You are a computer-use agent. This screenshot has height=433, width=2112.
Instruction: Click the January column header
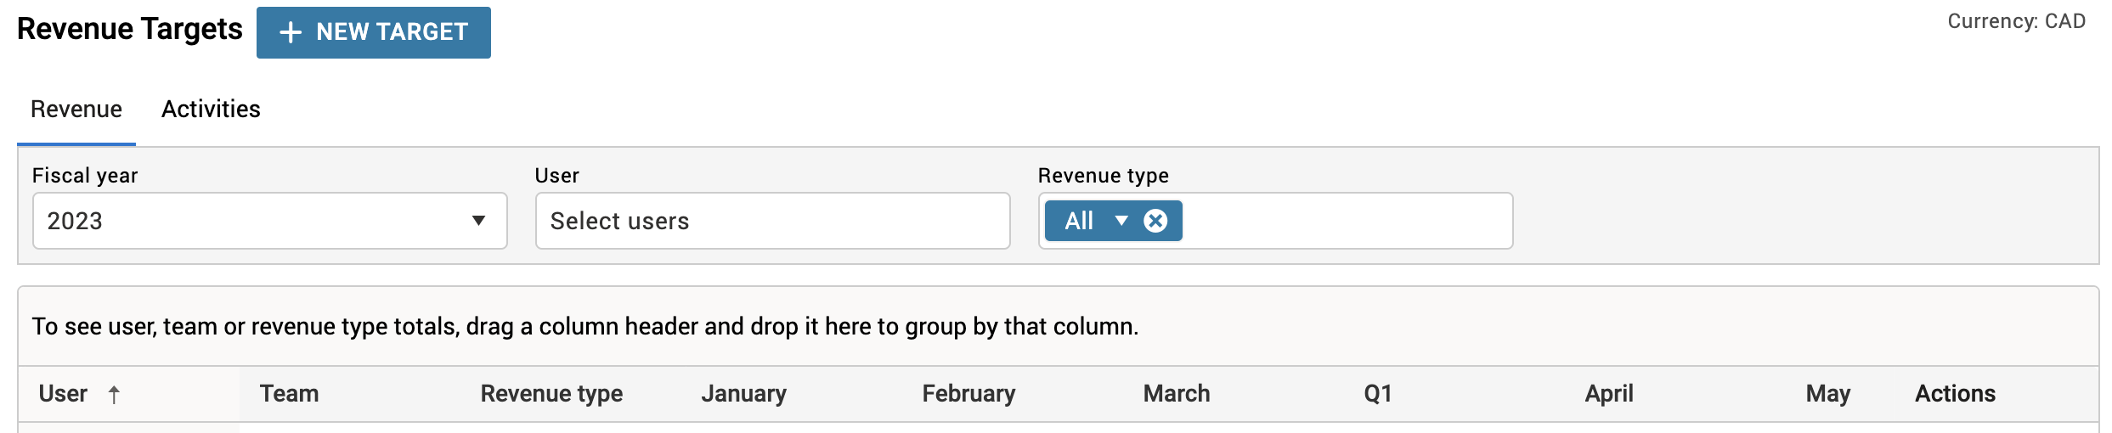point(743,394)
